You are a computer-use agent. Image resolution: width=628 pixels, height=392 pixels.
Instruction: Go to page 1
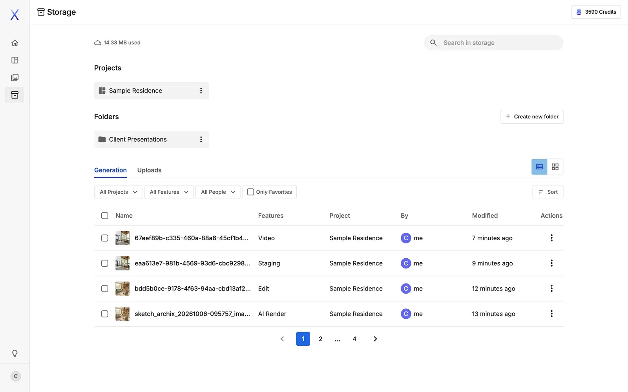tap(303, 339)
